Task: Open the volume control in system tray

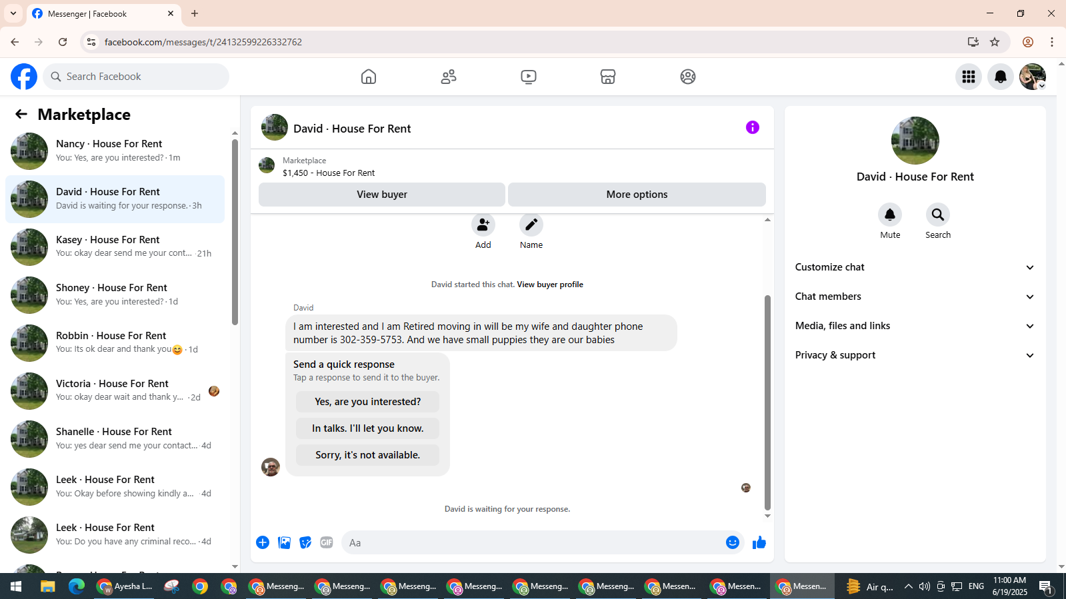Action: click(x=924, y=586)
